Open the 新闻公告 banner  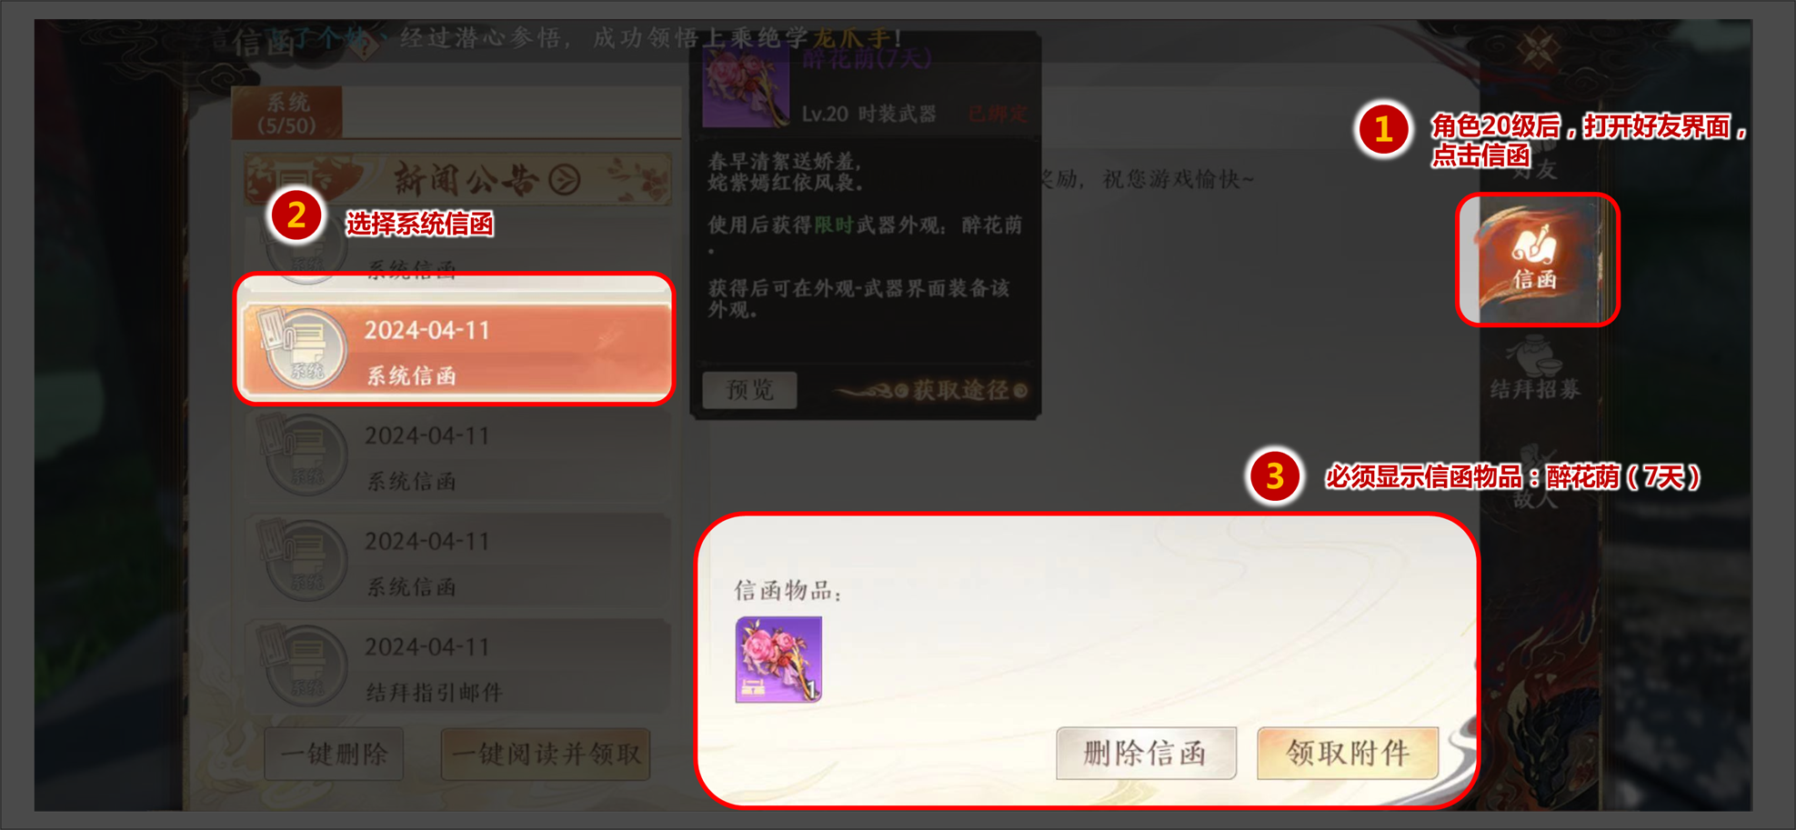pyautogui.click(x=457, y=180)
